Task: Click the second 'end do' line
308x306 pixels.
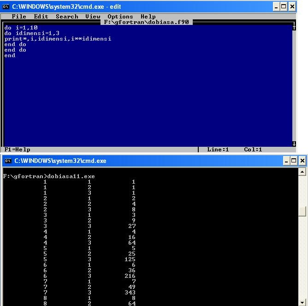Action: pos(15,50)
